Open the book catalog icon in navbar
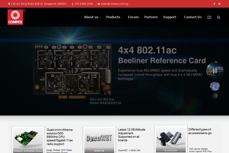The width and height of the screenshot is (229, 153). click(x=209, y=17)
